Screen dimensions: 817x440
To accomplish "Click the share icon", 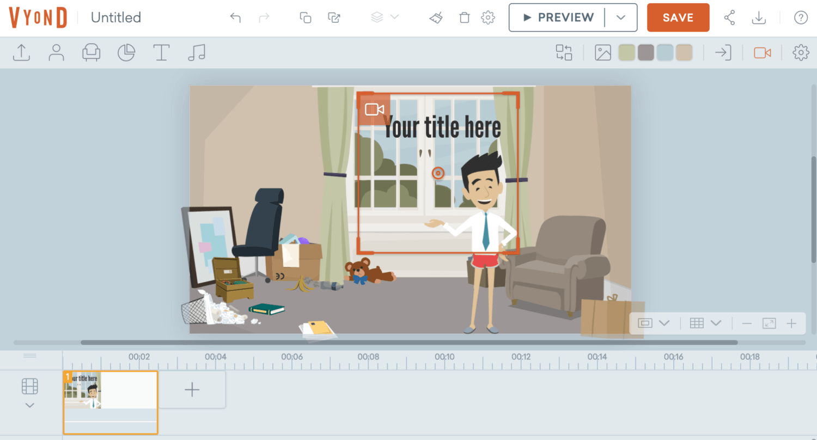I will 729,17.
